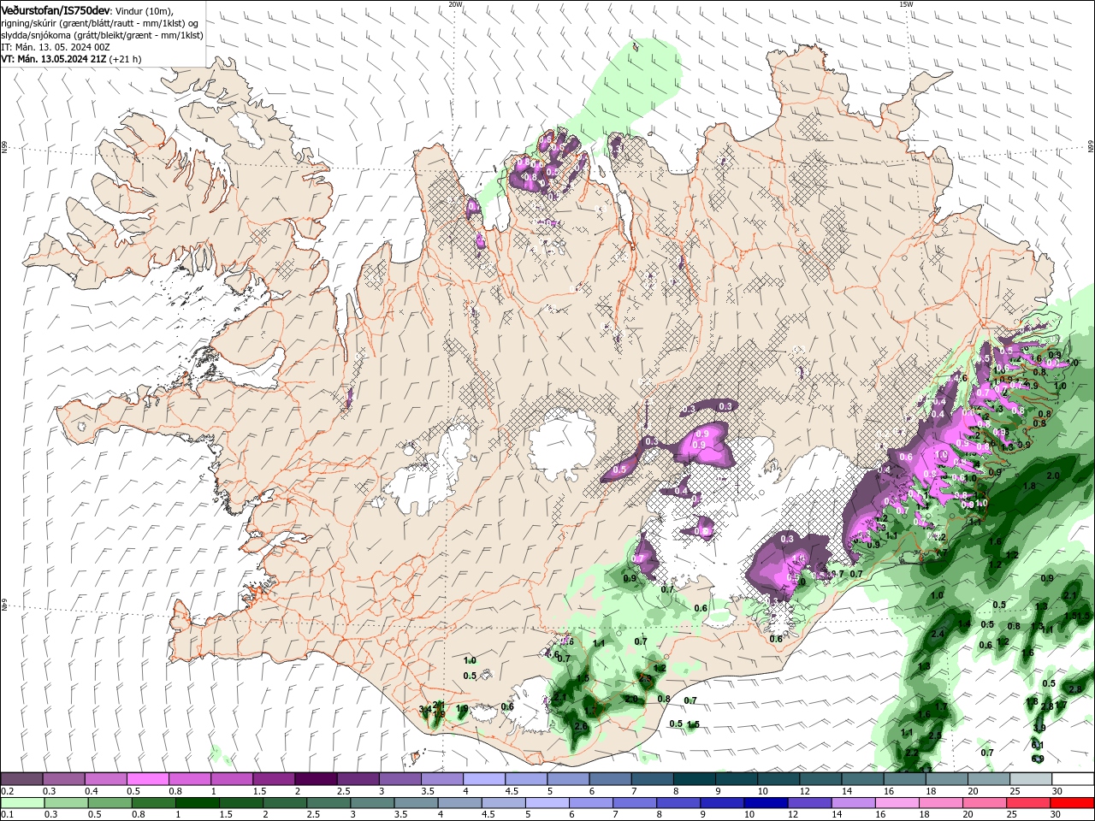This screenshot has height=821, width=1095.
Task: Click the 20W longitude label
Action: [455, 4]
